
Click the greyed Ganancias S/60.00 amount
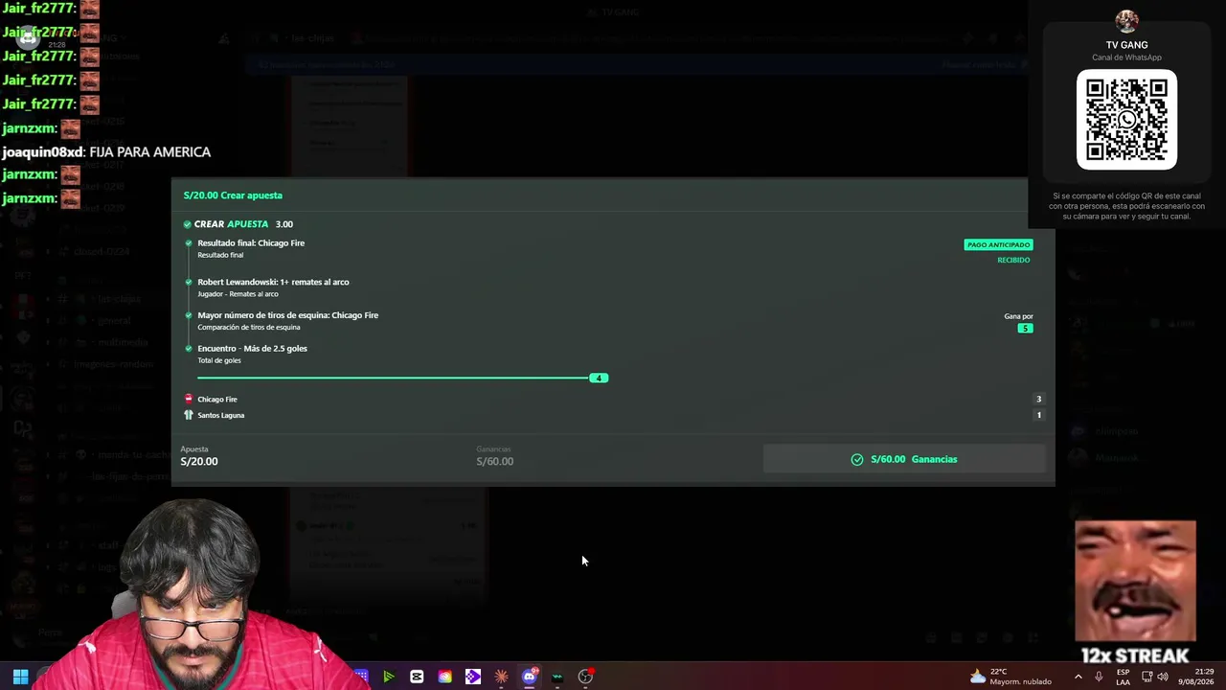[495, 461]
